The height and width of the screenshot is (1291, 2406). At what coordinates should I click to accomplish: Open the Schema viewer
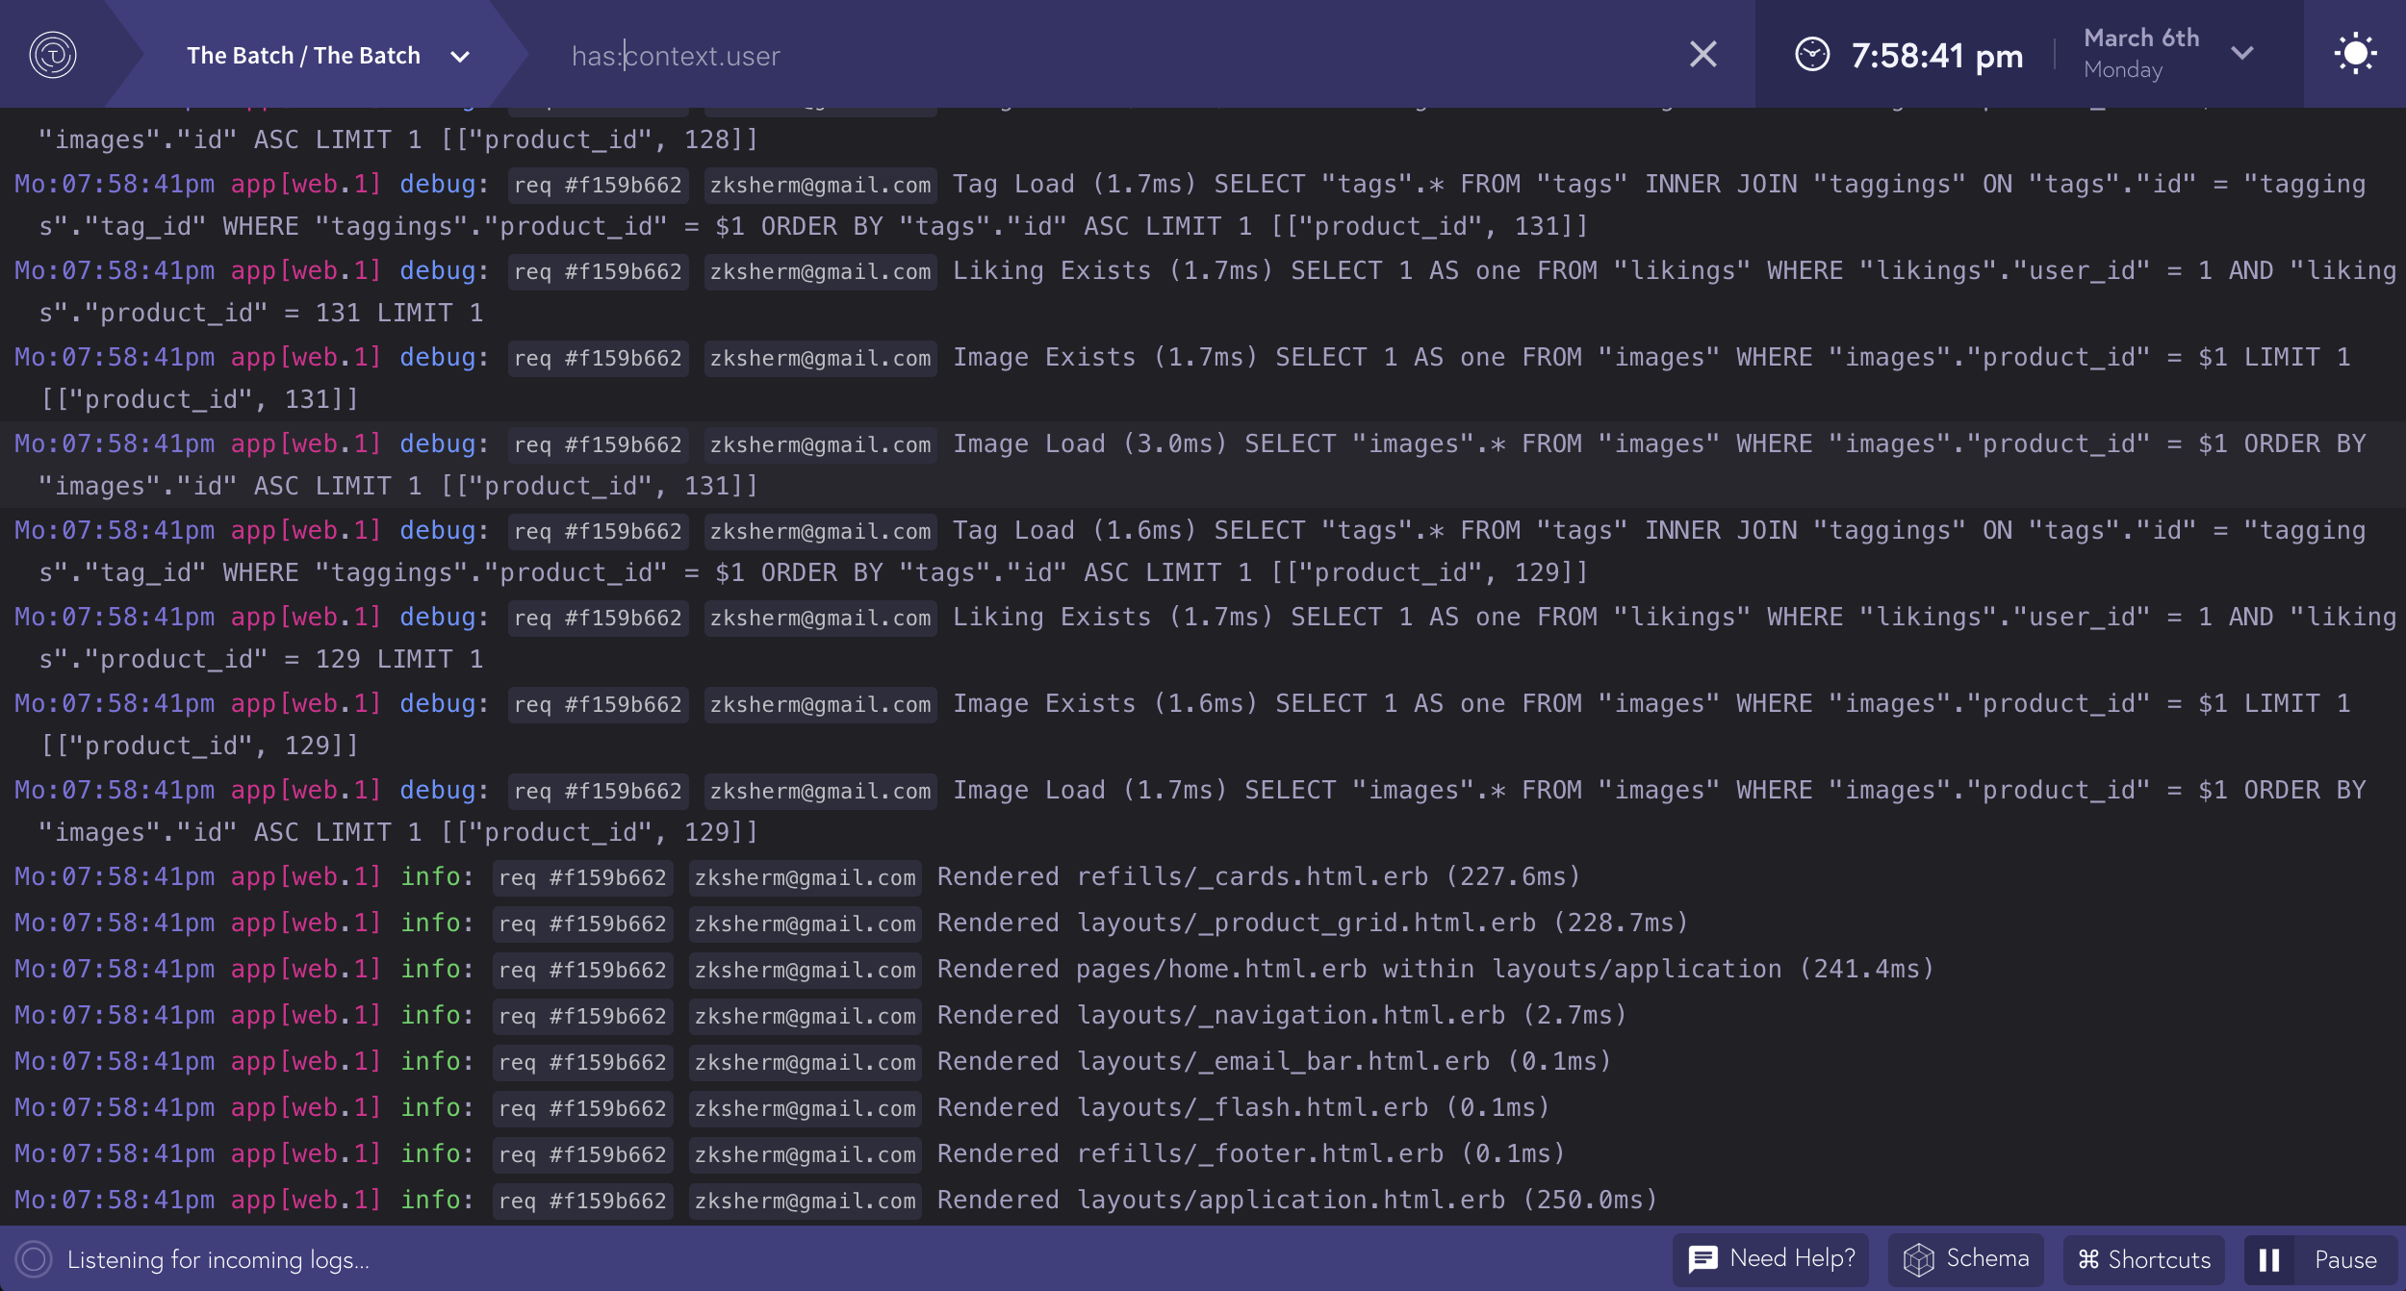click(1966, 1259)
